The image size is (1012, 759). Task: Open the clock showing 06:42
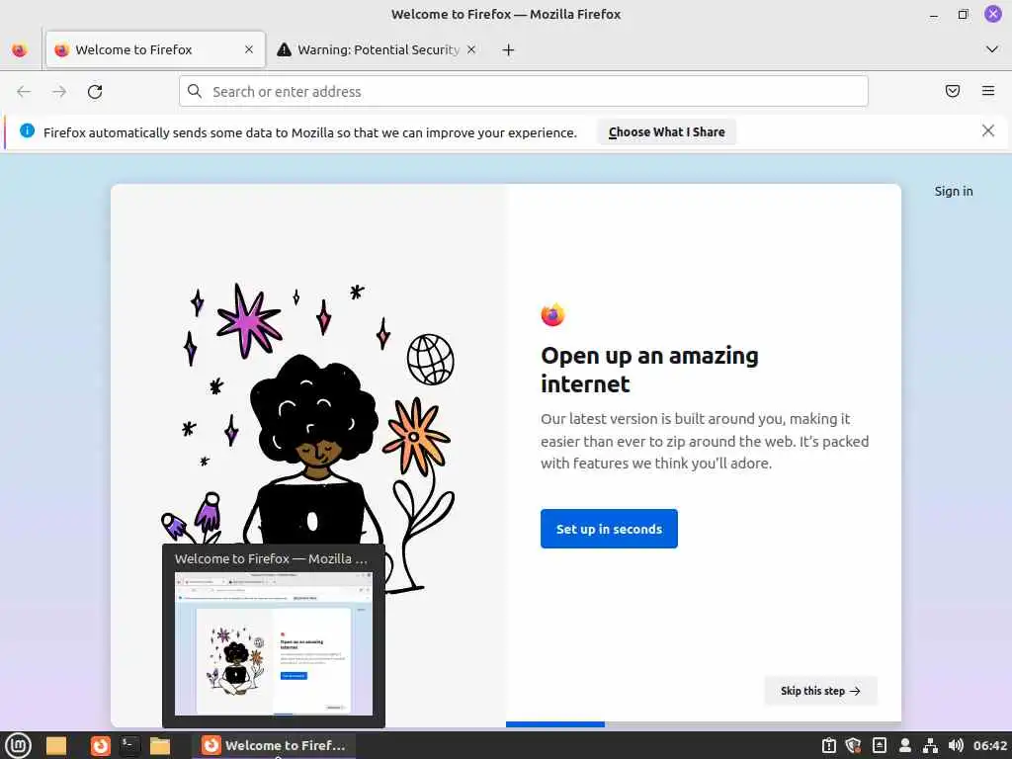coord(990,745)
